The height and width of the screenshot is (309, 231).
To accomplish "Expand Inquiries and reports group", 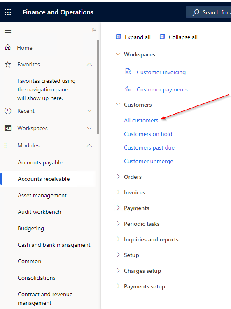I will pyautogui.click(x=118, y=239).
